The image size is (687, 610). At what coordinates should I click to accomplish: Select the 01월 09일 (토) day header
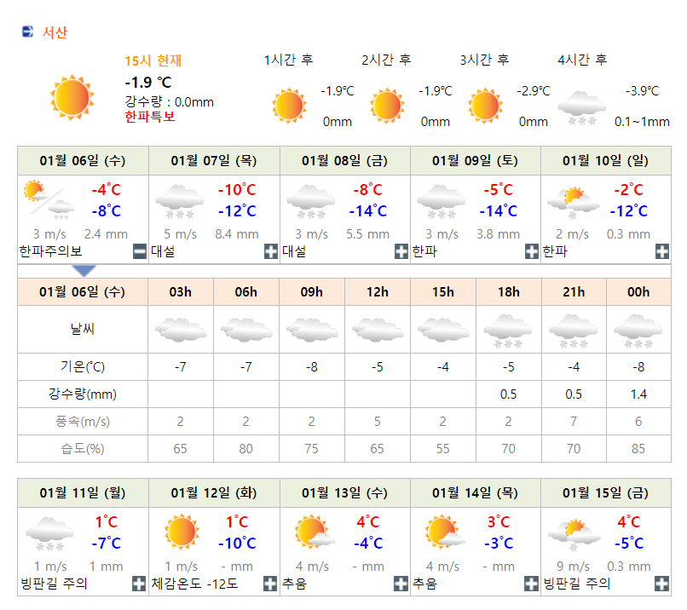[x=476, y=161]
